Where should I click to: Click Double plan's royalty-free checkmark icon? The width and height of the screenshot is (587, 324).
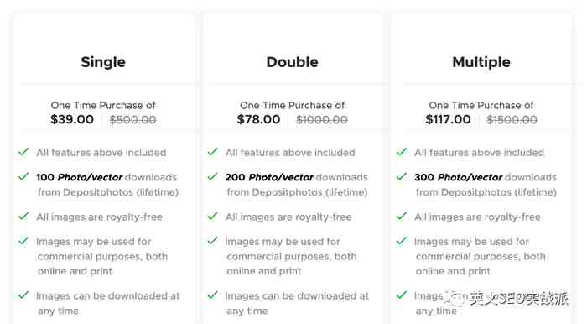click(x=213, y=216)
